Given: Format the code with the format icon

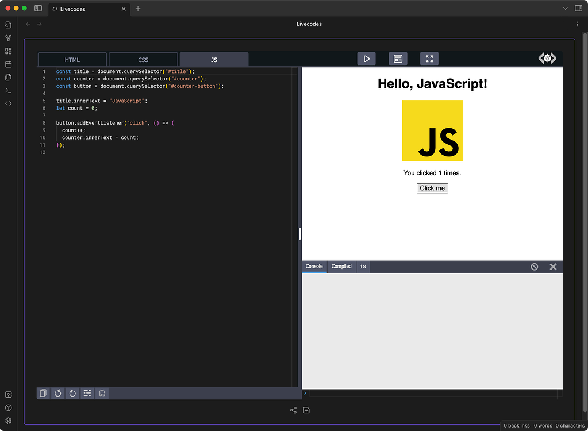Looking at the screenshot, I should coord(87,393).
